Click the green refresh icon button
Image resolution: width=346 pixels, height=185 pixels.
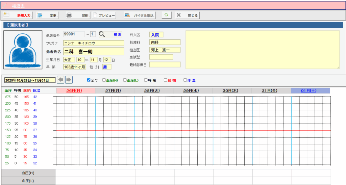pos(167,15)
